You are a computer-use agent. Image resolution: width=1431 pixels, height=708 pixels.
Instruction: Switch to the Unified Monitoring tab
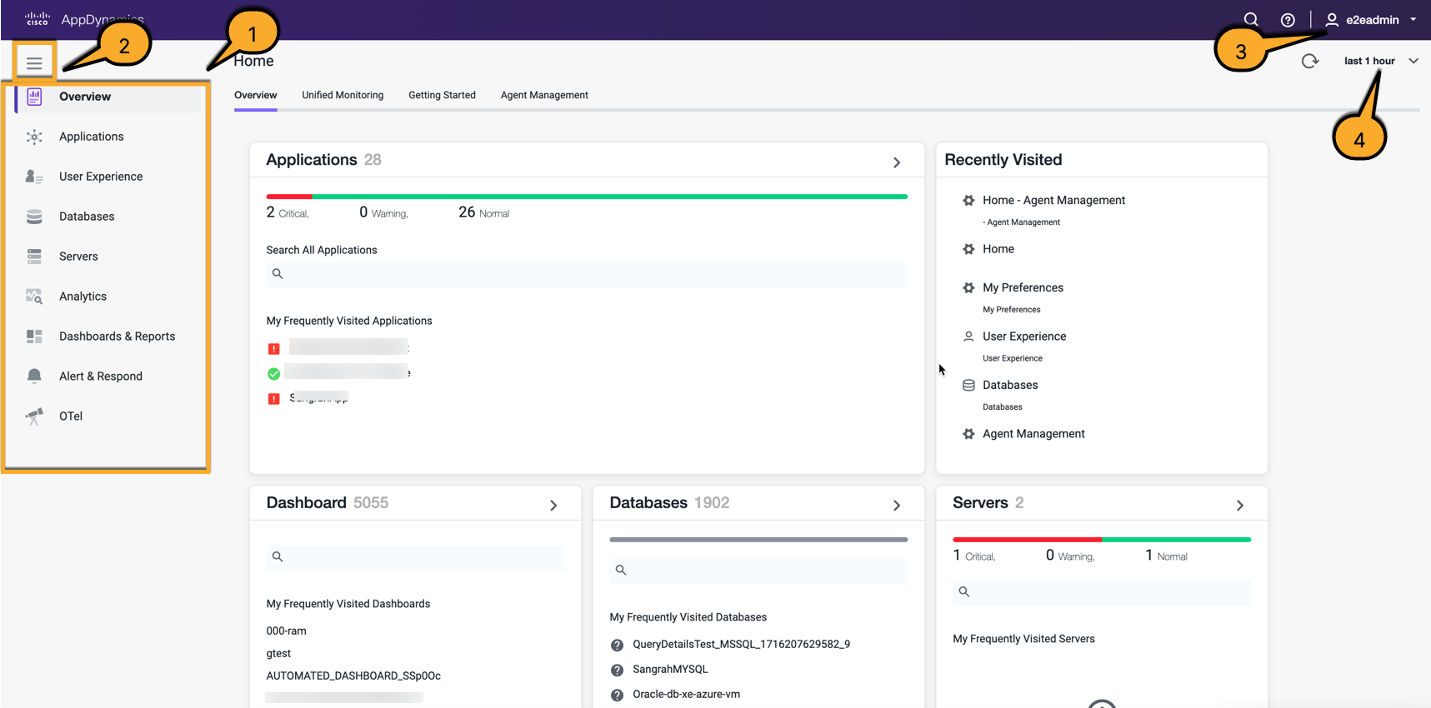(x=343, y=95)
